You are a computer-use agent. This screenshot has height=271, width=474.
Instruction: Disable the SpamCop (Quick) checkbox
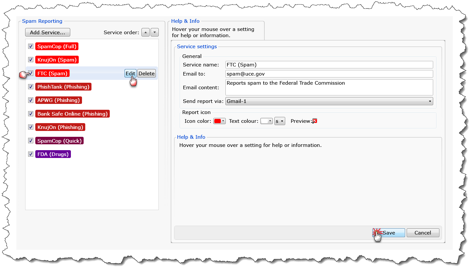click(31, 141)
